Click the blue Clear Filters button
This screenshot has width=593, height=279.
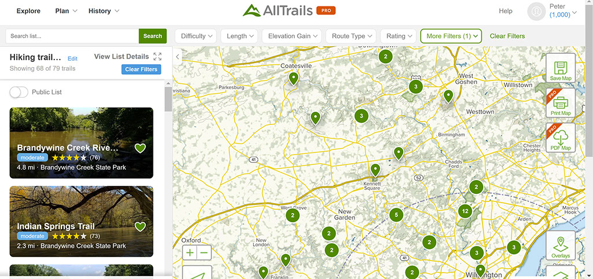pos(141,69)
